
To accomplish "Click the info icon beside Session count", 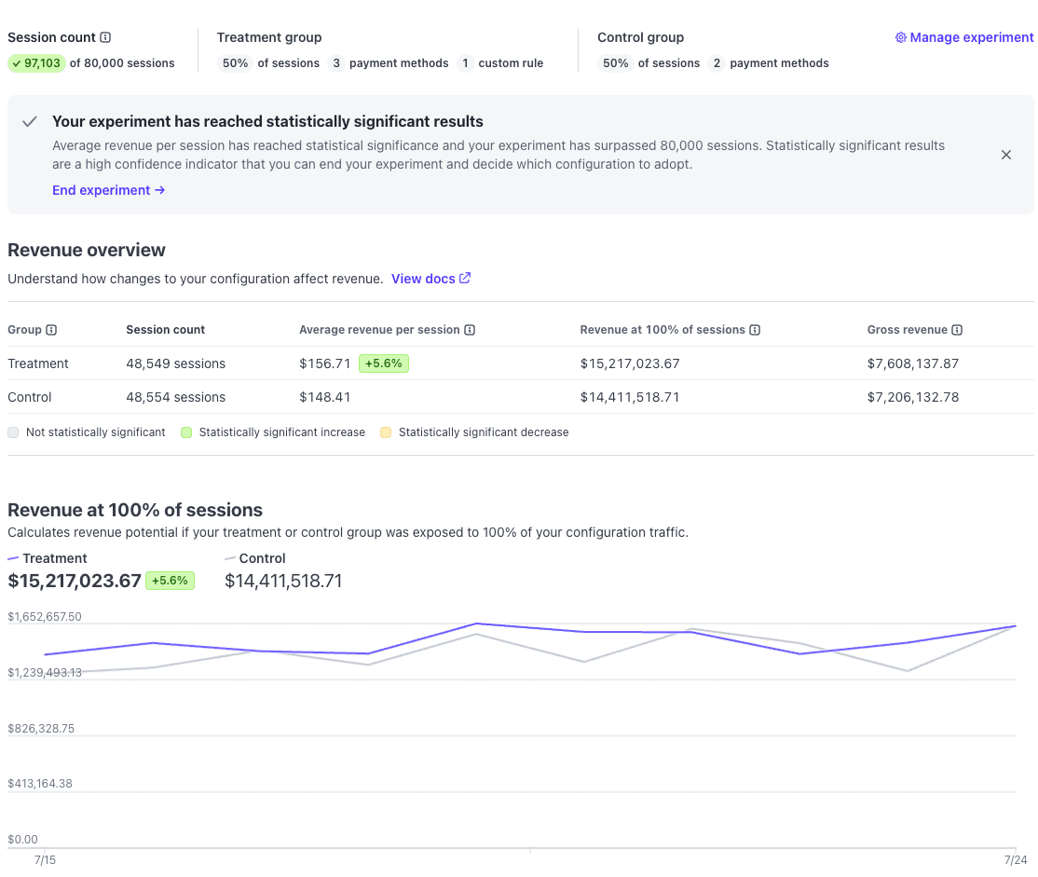I will [105, 38].
